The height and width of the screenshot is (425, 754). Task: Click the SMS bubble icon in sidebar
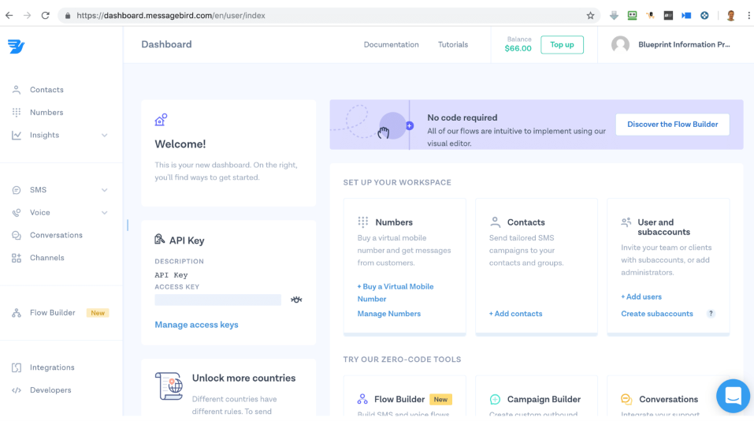(17, 190)
